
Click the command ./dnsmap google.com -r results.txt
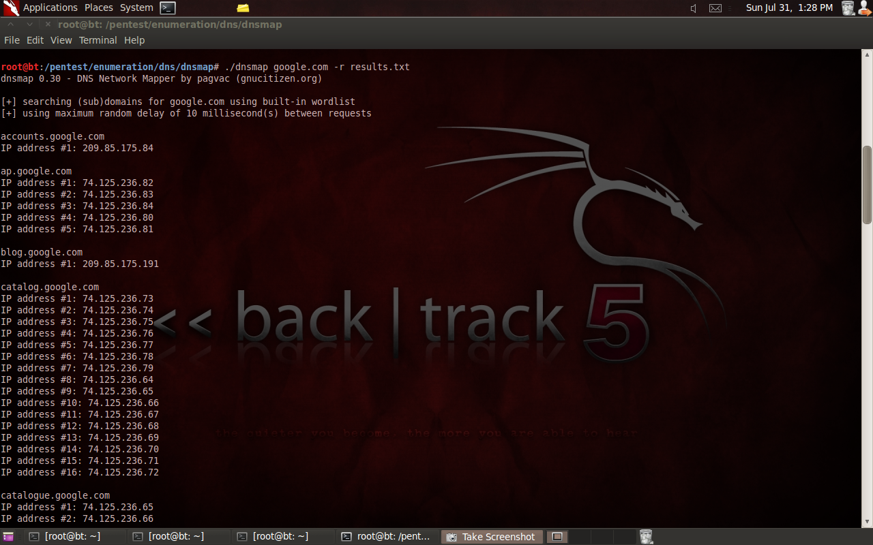[317, 67]
